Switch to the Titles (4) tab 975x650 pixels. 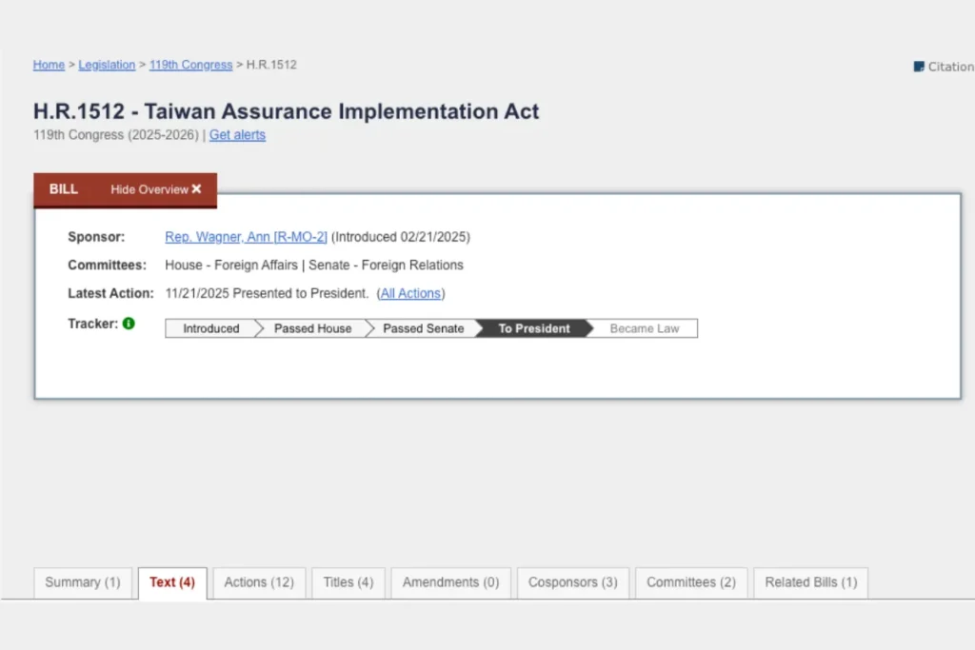coord(348,582)
